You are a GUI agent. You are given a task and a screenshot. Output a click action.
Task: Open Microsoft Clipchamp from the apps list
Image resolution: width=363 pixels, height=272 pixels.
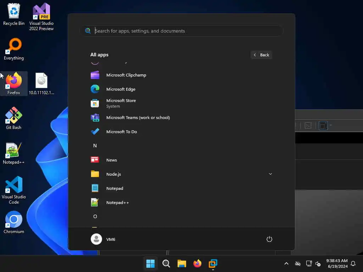click(181, 75)
